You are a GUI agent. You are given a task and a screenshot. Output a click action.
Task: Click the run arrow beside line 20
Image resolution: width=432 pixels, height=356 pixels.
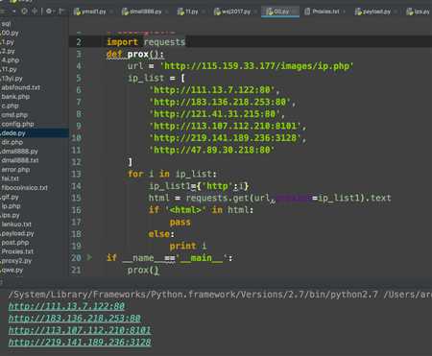89,257
